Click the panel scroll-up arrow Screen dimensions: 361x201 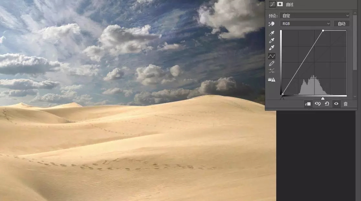(x=355, y=13)
